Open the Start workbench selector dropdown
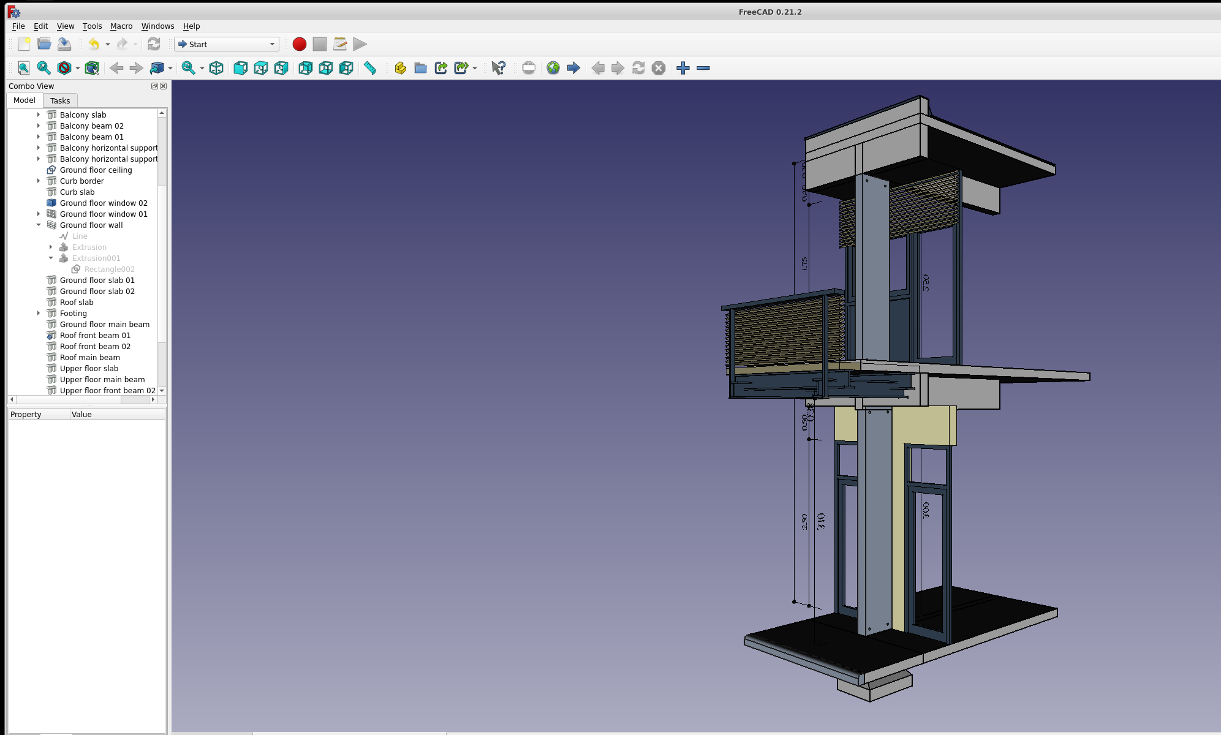This screenshot has height=735, width=1221. point(226,44)
